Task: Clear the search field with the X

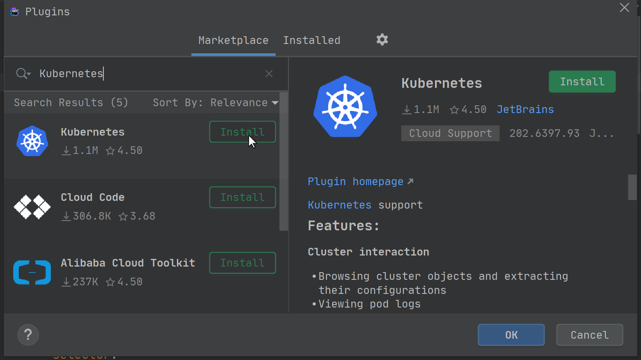Action: click(x=269, y=73)
